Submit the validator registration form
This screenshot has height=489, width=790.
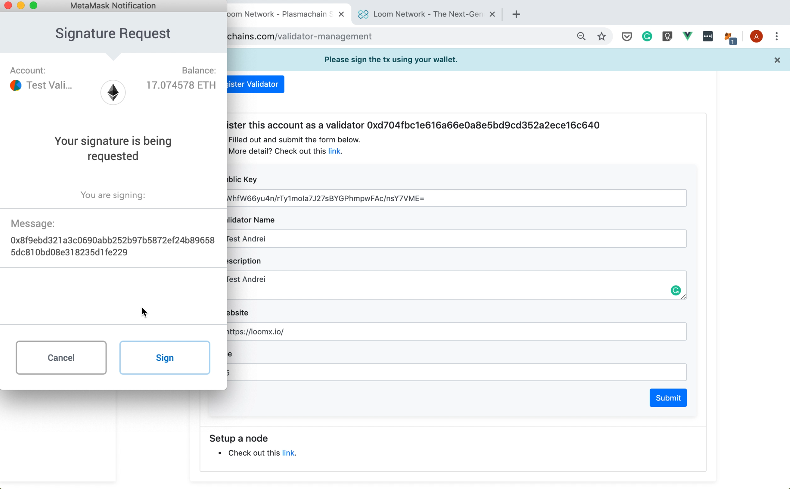(668, 398)
